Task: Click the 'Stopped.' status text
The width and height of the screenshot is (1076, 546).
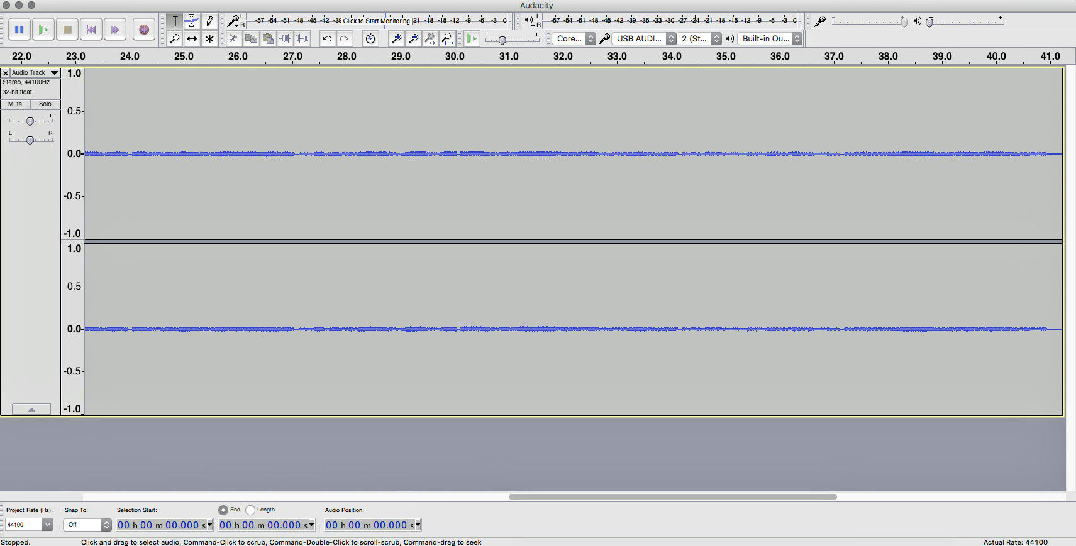Action: (16, 542)
